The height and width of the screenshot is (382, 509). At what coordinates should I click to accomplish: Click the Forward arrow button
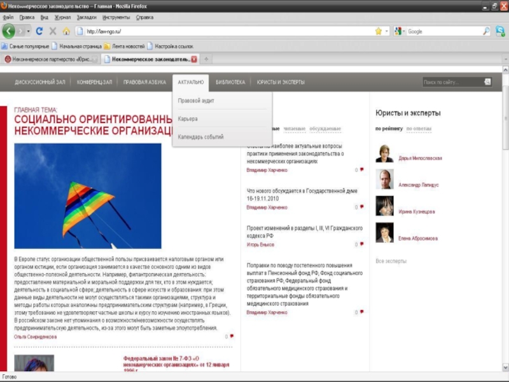tap(21, 31)
